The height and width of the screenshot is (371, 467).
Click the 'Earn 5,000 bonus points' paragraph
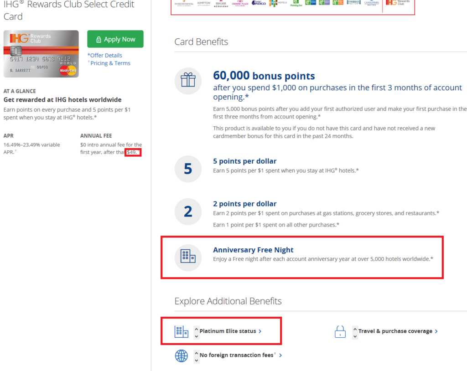coord(340,113)
